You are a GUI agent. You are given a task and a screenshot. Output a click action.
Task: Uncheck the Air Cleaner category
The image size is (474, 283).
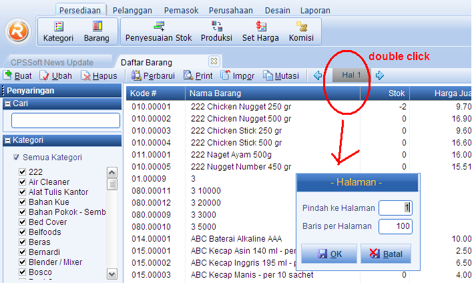[x=22, y=182]
